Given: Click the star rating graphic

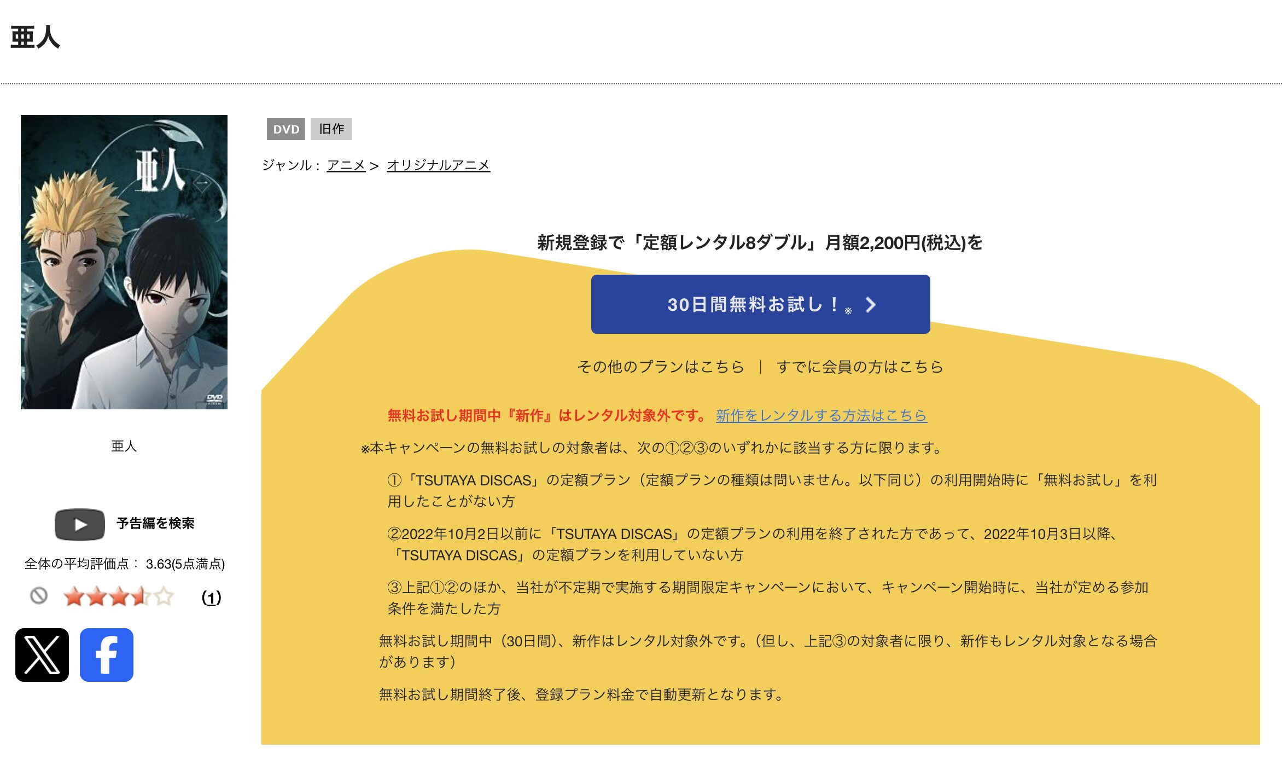Looking at the screenshot, I should [119, 596].
